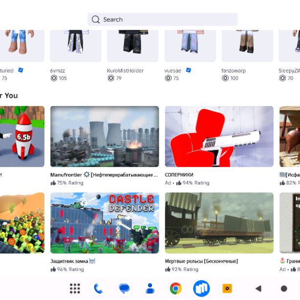Open the Contacts app in taskbar
The image size is (300, 300).
150,288
